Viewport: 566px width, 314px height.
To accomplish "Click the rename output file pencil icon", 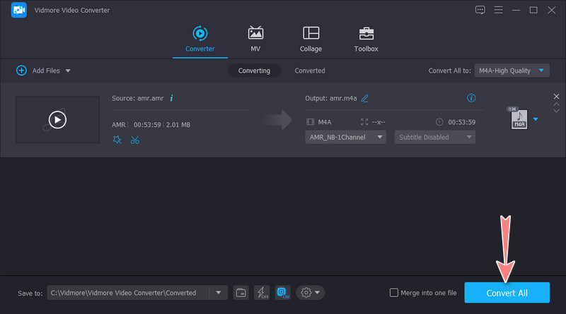I will pos(365,98).
